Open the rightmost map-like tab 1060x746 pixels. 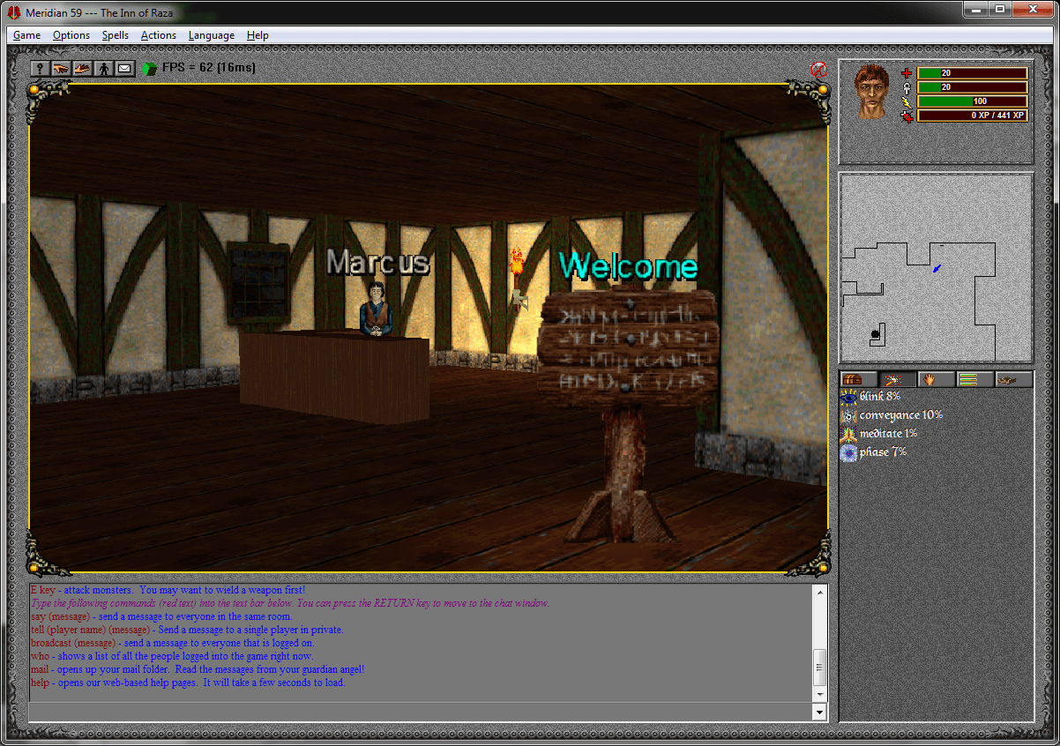pyautogui.click(x=1014, y=379)
